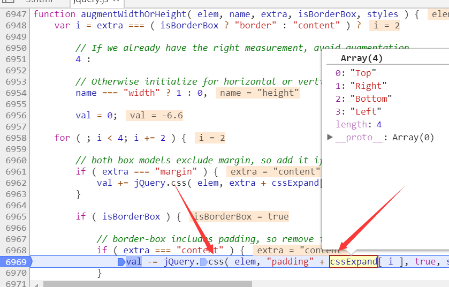
Task: Click the inline breakpoint marker before 'css(' on line 6969
Action: click(204, 262)
